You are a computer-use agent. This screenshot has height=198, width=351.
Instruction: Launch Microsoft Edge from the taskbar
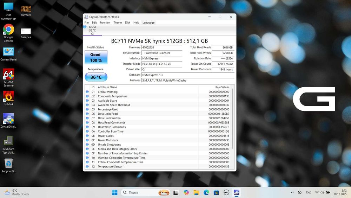pos(206,193)
